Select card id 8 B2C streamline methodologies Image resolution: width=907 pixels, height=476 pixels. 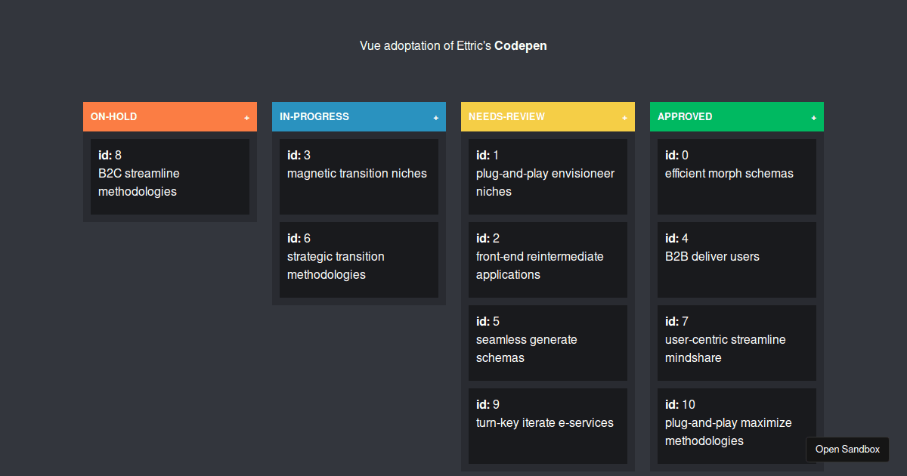170,177
